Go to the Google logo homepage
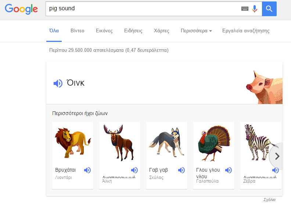Viewport: 291px width, 204px height. (21, 9)
